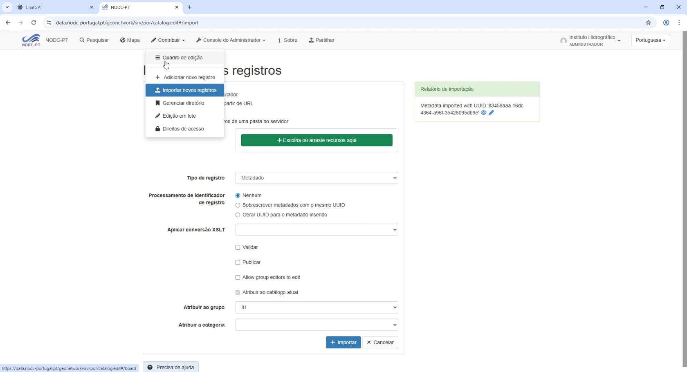Open the Atribuir a categoria dropdown
The width and height of the screenshot is (687, 372).
coord(317,325)
